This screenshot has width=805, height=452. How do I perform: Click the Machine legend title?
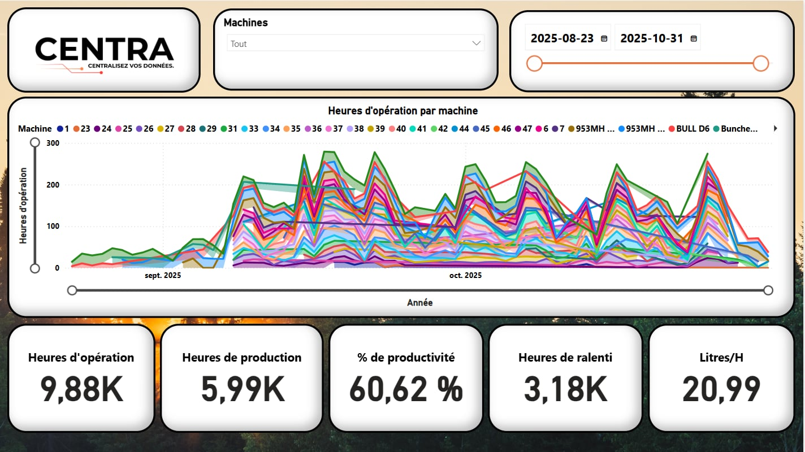[34, 128]
